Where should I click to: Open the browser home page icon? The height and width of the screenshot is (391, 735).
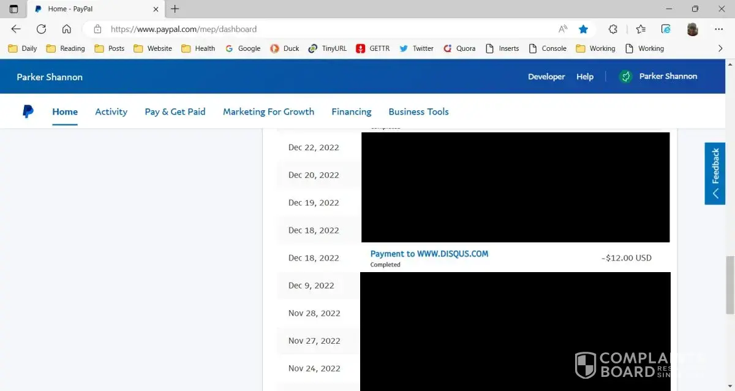(67, 29)
